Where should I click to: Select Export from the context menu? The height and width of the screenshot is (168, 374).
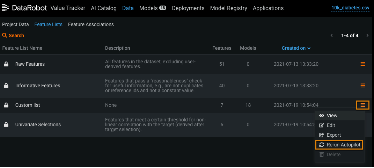click(x=333, y=135)
